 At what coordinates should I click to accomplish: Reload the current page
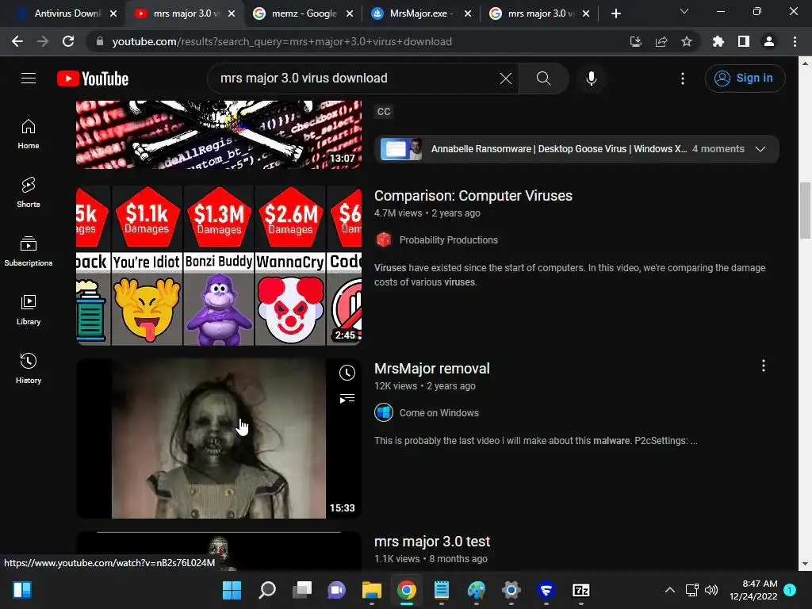click(68, 41)
